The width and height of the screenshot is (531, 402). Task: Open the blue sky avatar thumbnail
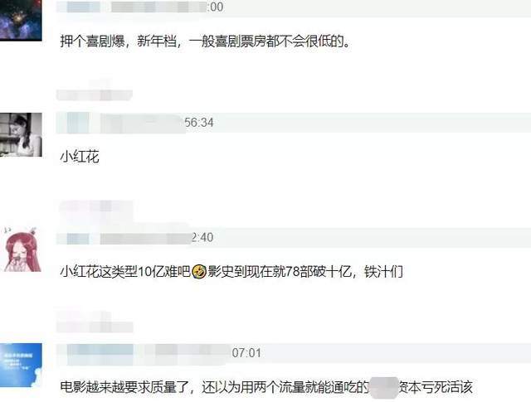point(21,366)
